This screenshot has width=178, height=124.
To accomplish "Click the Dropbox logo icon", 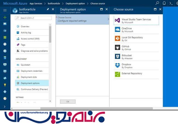I will pos(117,65).
